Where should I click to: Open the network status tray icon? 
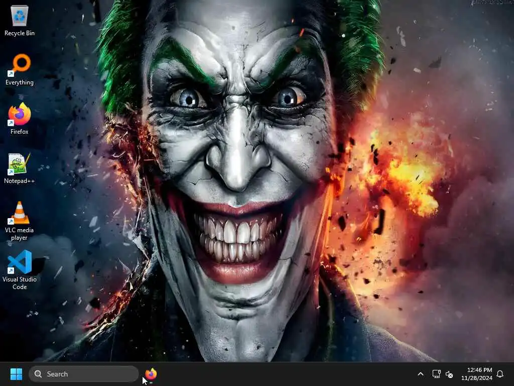coord(436,374)
